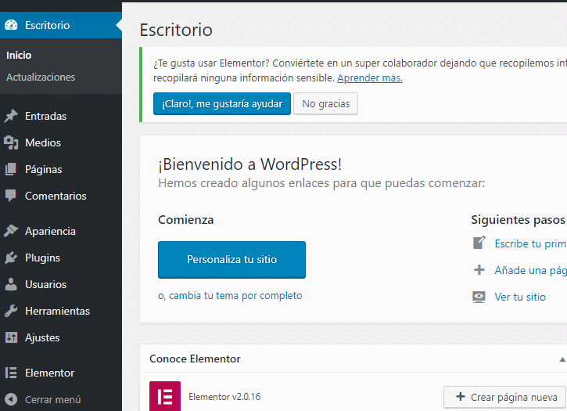567x411 pixels.
Task: Click the Apariencia paintbrush icon
Action: pyautogui.click(x=11, y=231)
